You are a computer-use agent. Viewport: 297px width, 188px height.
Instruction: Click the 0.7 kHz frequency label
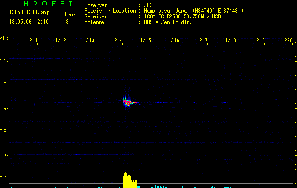[4, 155]
